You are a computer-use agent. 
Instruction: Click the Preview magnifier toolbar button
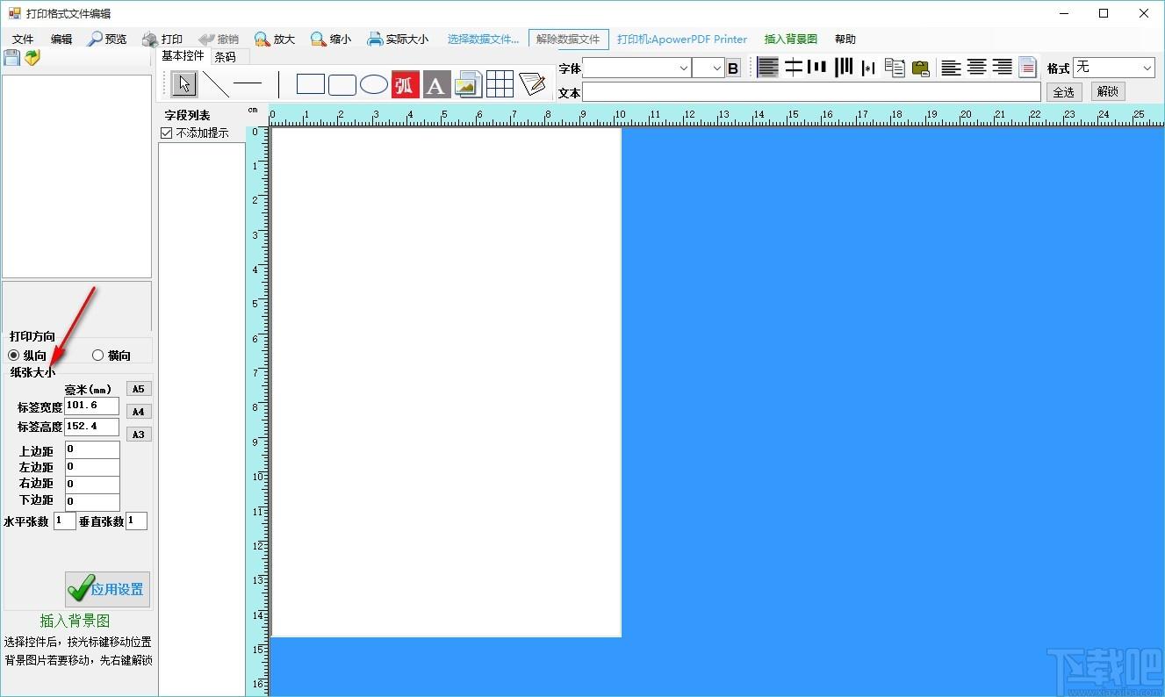[107, 39]
